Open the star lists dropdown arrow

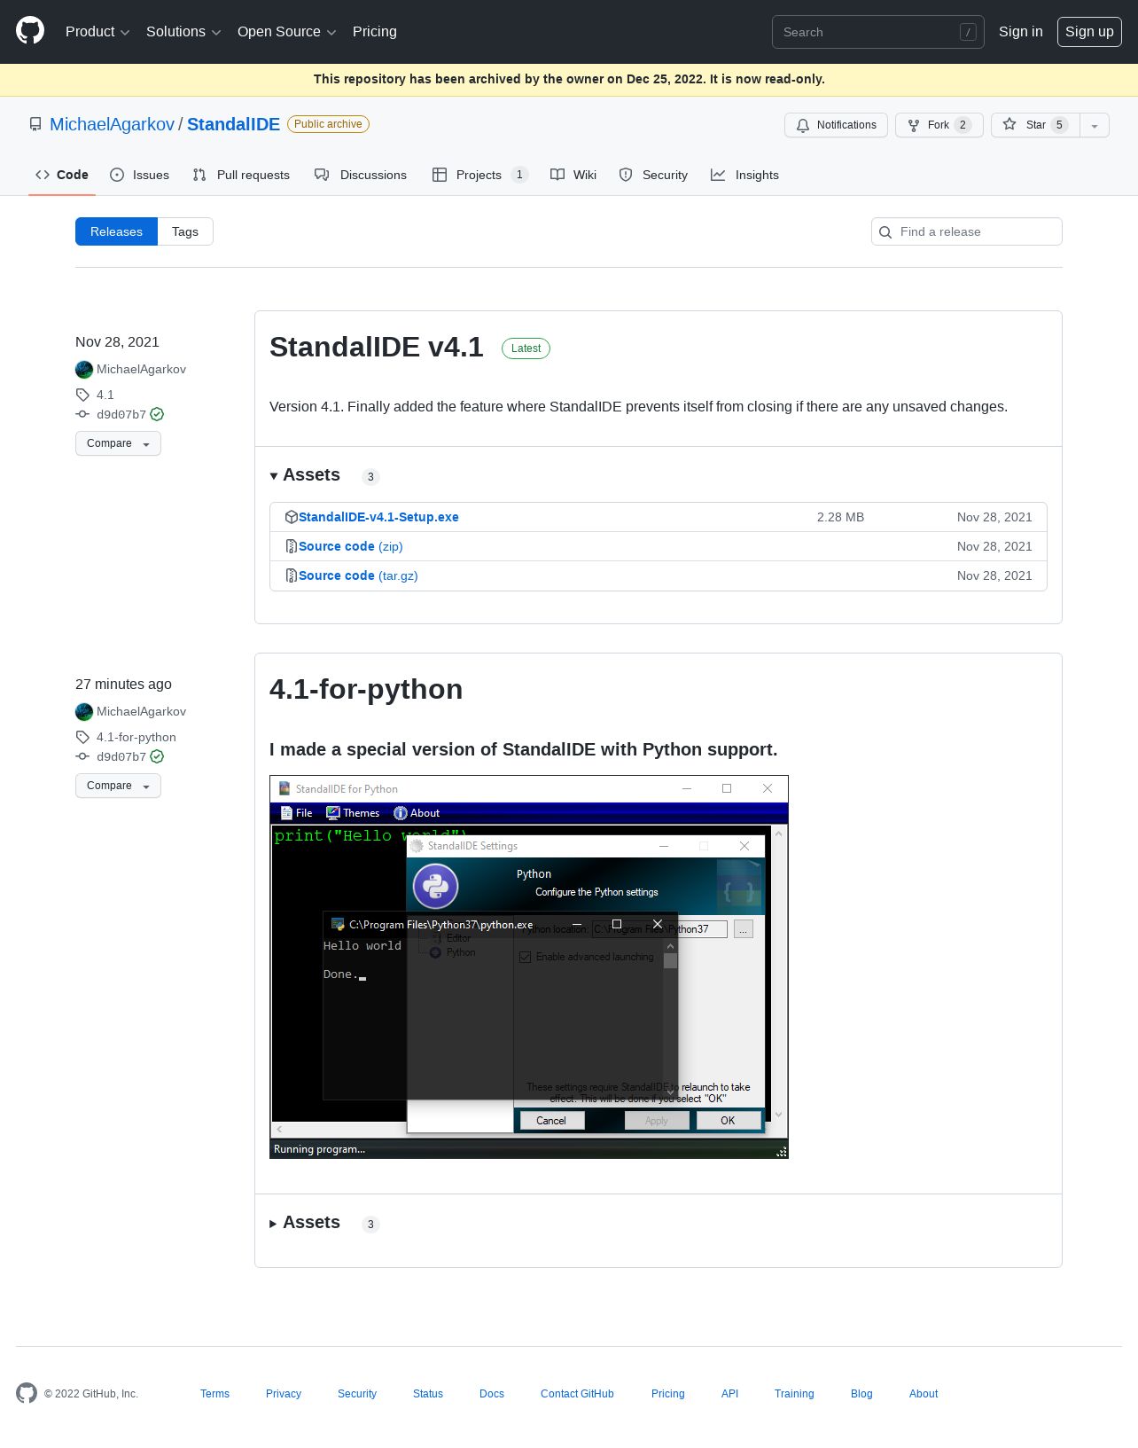point(1095,125)
